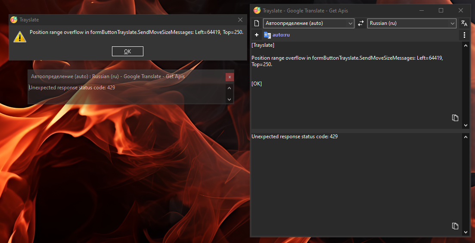Screen dimensions: 475x243
Task: Click the warning triangle icon in the dialog
Action: pyautogui.click(x=20, y=36)
